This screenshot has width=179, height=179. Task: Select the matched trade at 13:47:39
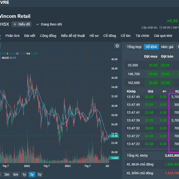pyautogui.click(x=152, y=120)
